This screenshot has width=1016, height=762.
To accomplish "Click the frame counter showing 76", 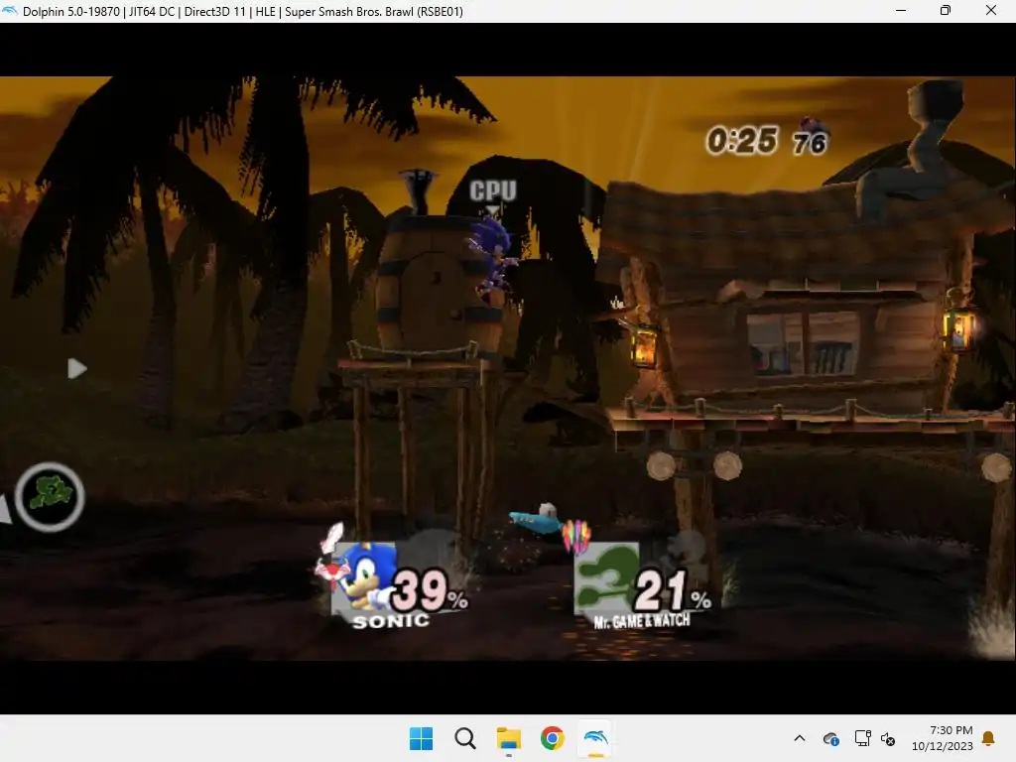I will 810,143.
